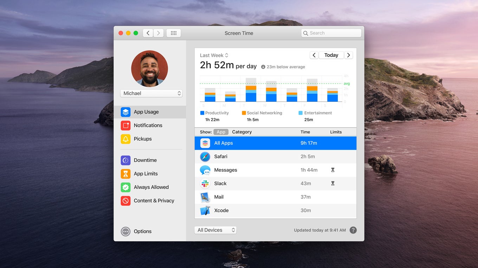Screen dimensions: 478x268
Task: Switch the Show filter to Category
Action: coord(242,132)
